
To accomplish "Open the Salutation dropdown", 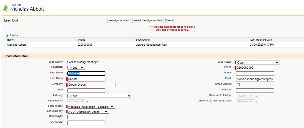I will click(76, 68).
